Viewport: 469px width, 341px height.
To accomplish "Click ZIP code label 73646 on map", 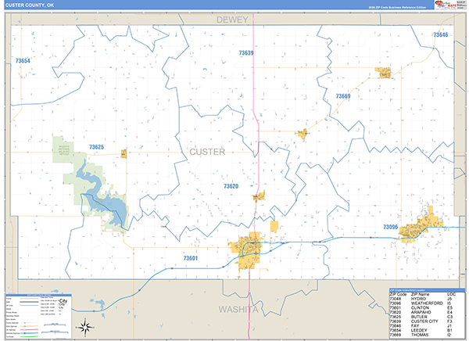I will [x=441, y=34].
